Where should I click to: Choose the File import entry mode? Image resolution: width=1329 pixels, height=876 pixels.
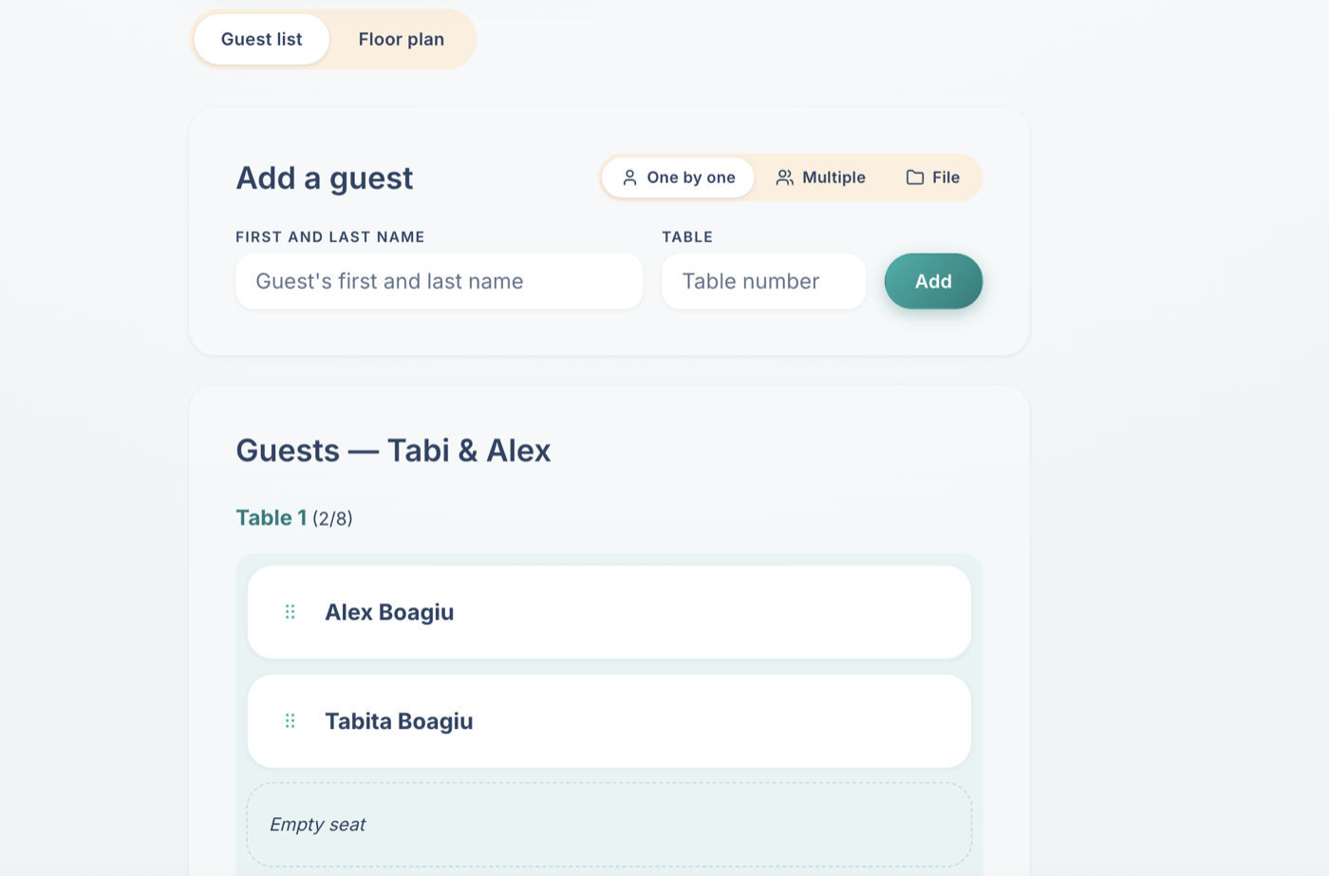[932, 177]
